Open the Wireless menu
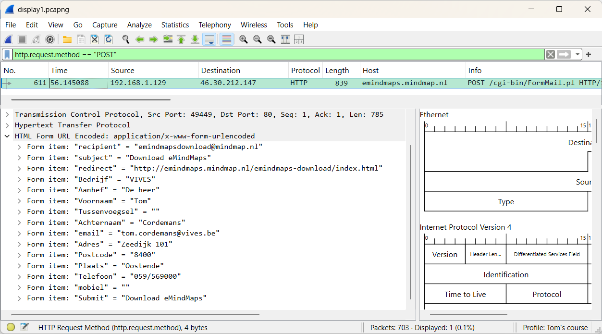Image resolution: width=602 pixels, height=334 pixels. click(254, 25)
